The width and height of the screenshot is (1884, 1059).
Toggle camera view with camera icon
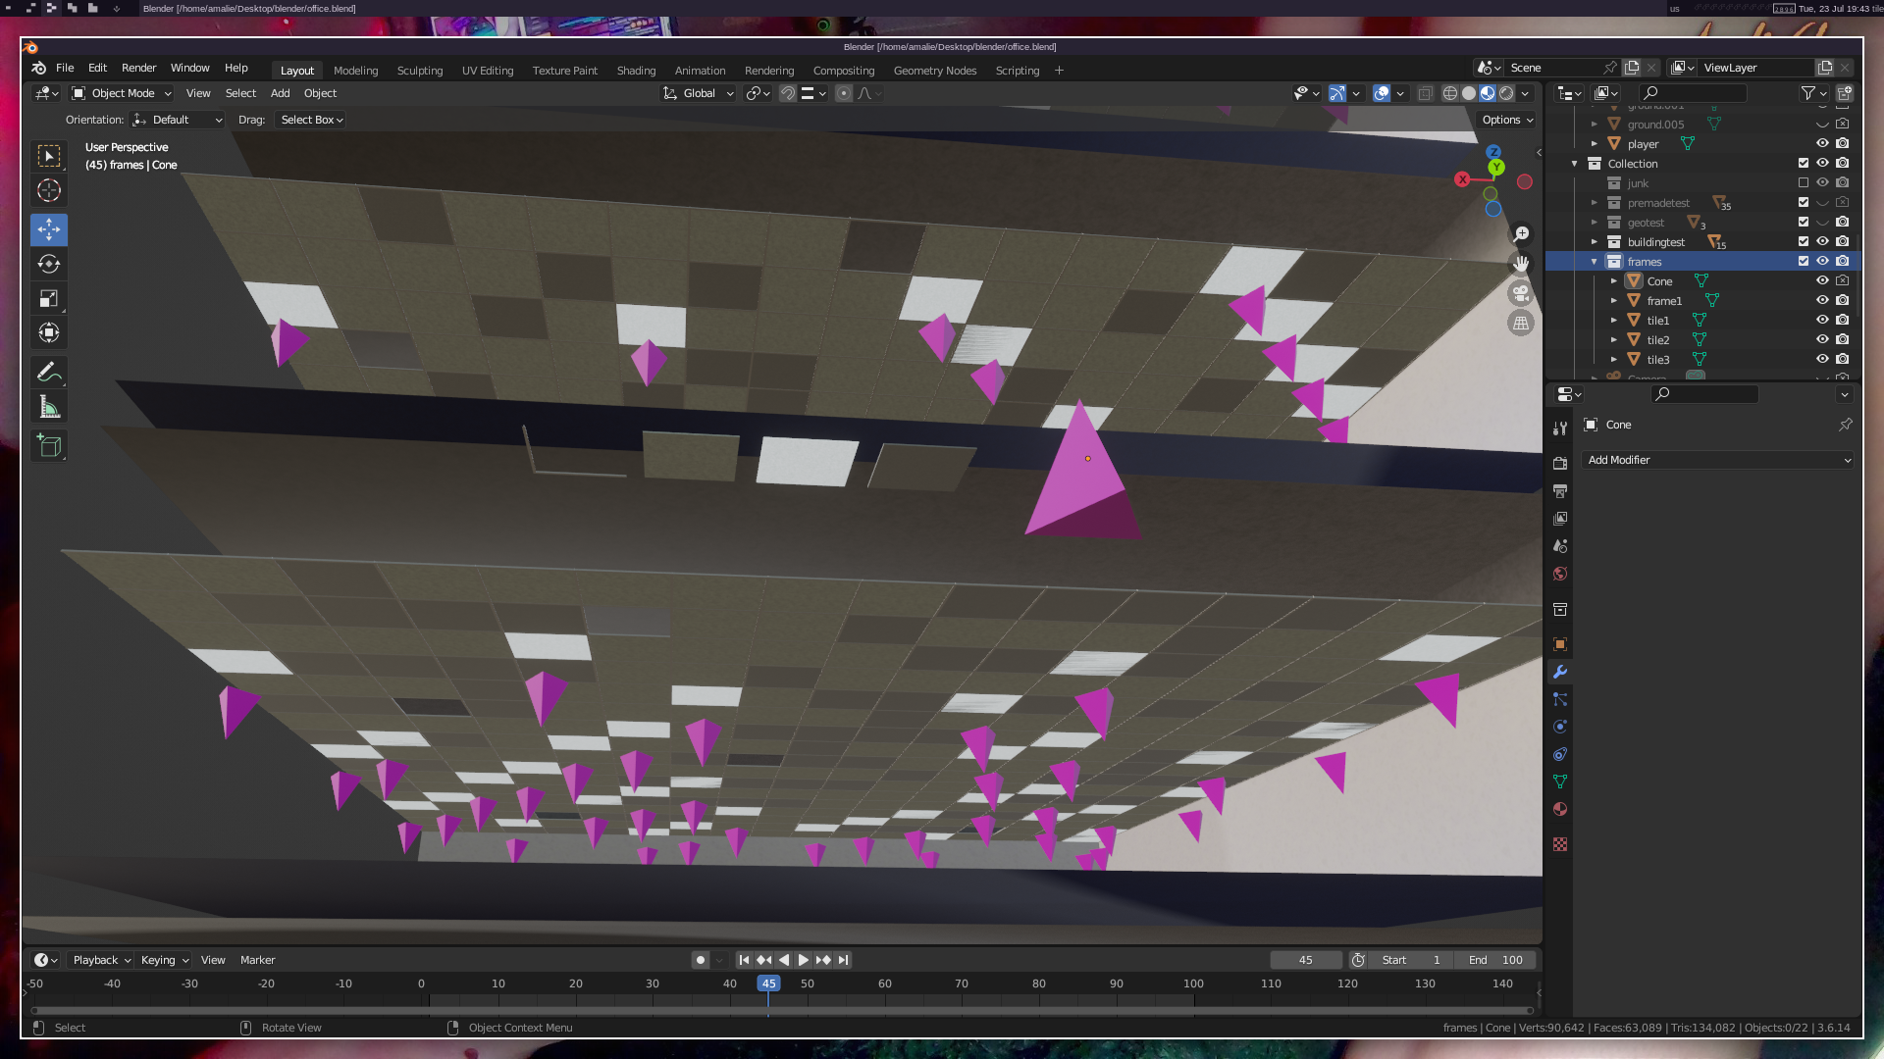pyautogui.click(x=1521, y=293)
